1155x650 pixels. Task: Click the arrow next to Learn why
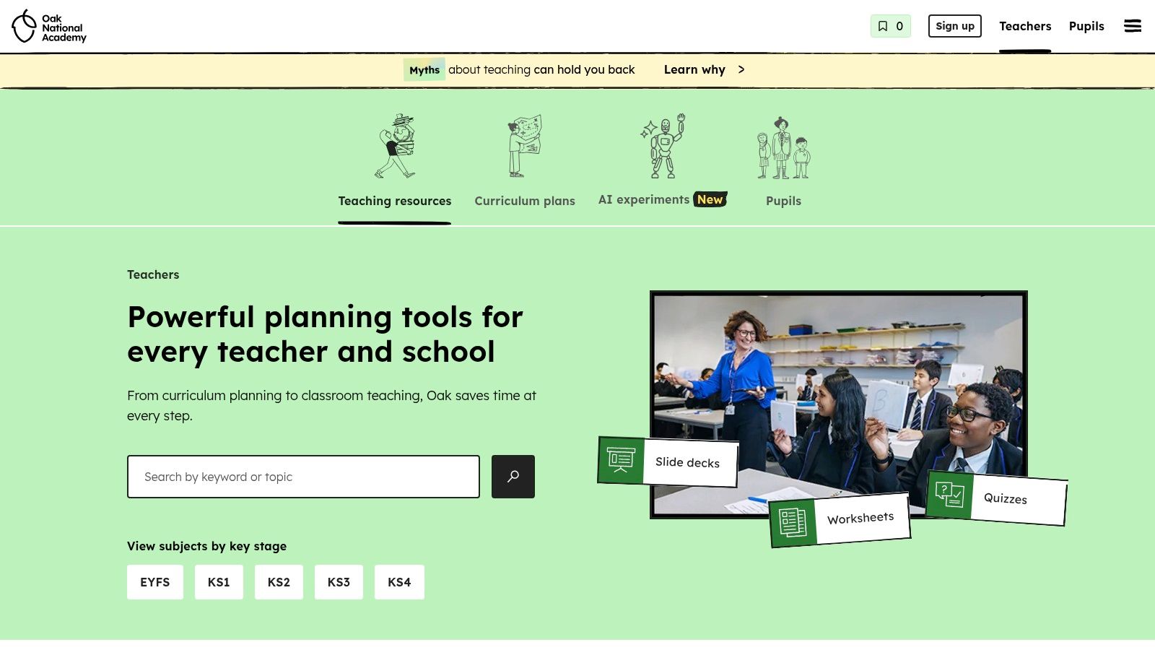741,69
